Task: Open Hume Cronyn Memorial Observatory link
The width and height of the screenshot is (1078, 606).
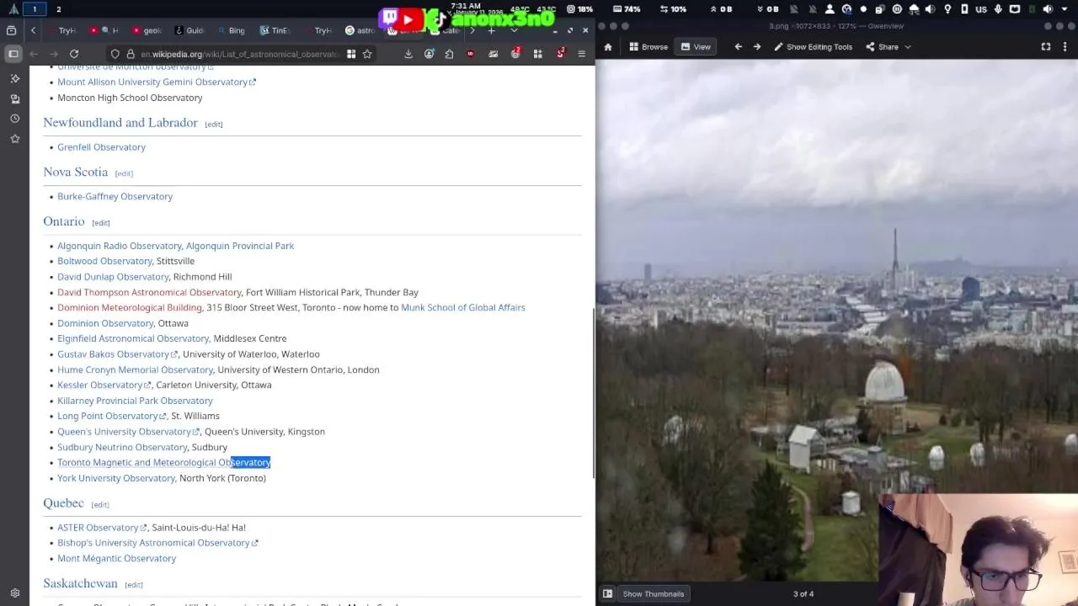Action: (x=135, y=369)
